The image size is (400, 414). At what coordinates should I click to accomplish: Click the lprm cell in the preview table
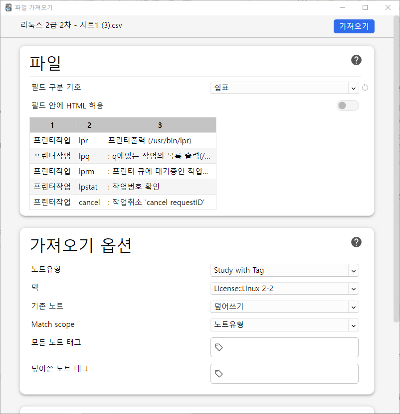pos(89,171)
